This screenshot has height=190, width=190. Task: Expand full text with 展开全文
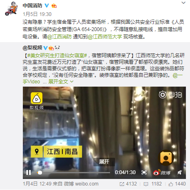click(61, 82)
